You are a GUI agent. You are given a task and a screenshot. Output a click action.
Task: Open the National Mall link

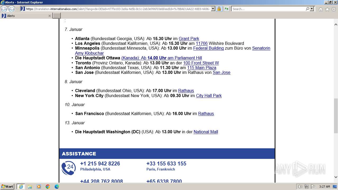[x=206, y=132]
